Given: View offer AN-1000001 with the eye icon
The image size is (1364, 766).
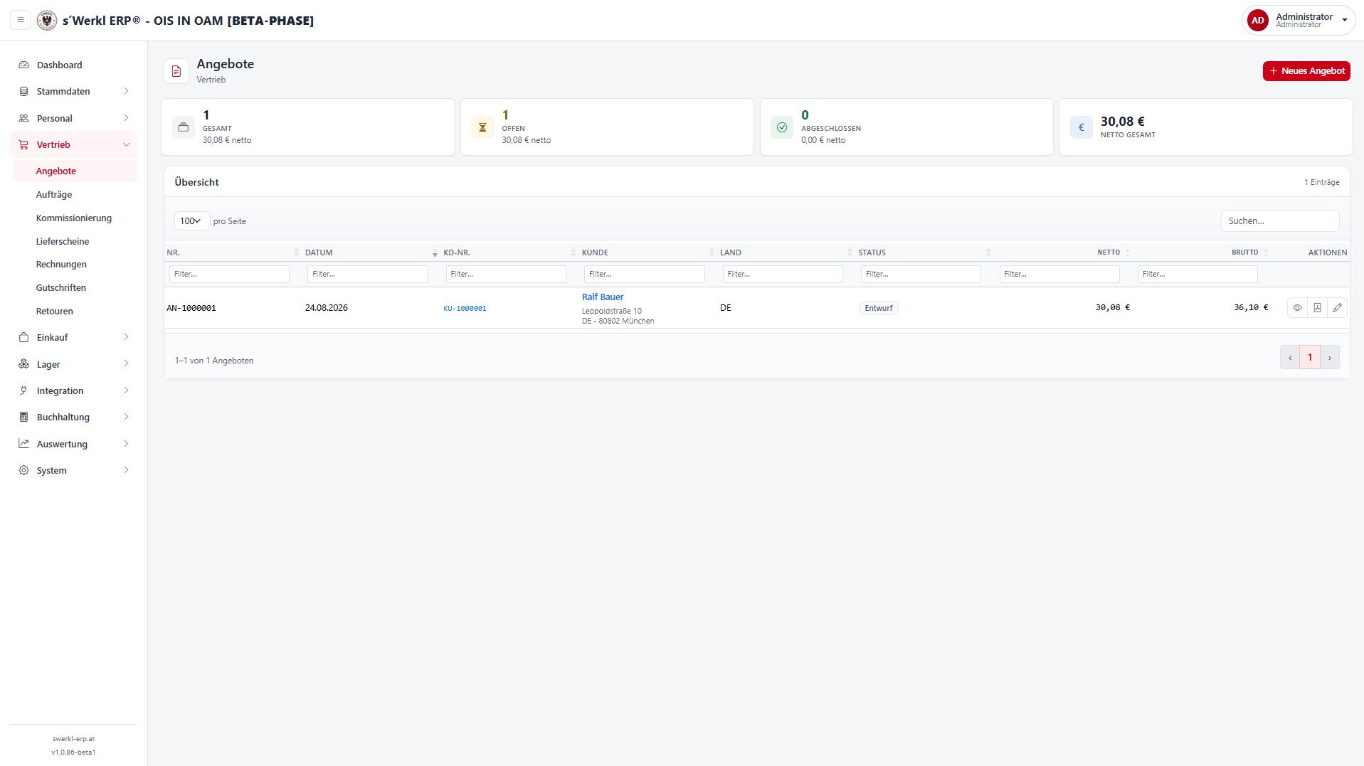Looking at the screenshot, I should tap(1297, 308).
